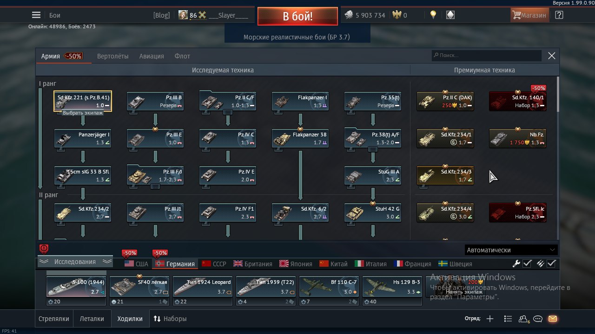The image size is (595, 334).
Task: Click the plus icon to invite to squad
Action: [x=490, y=319]
